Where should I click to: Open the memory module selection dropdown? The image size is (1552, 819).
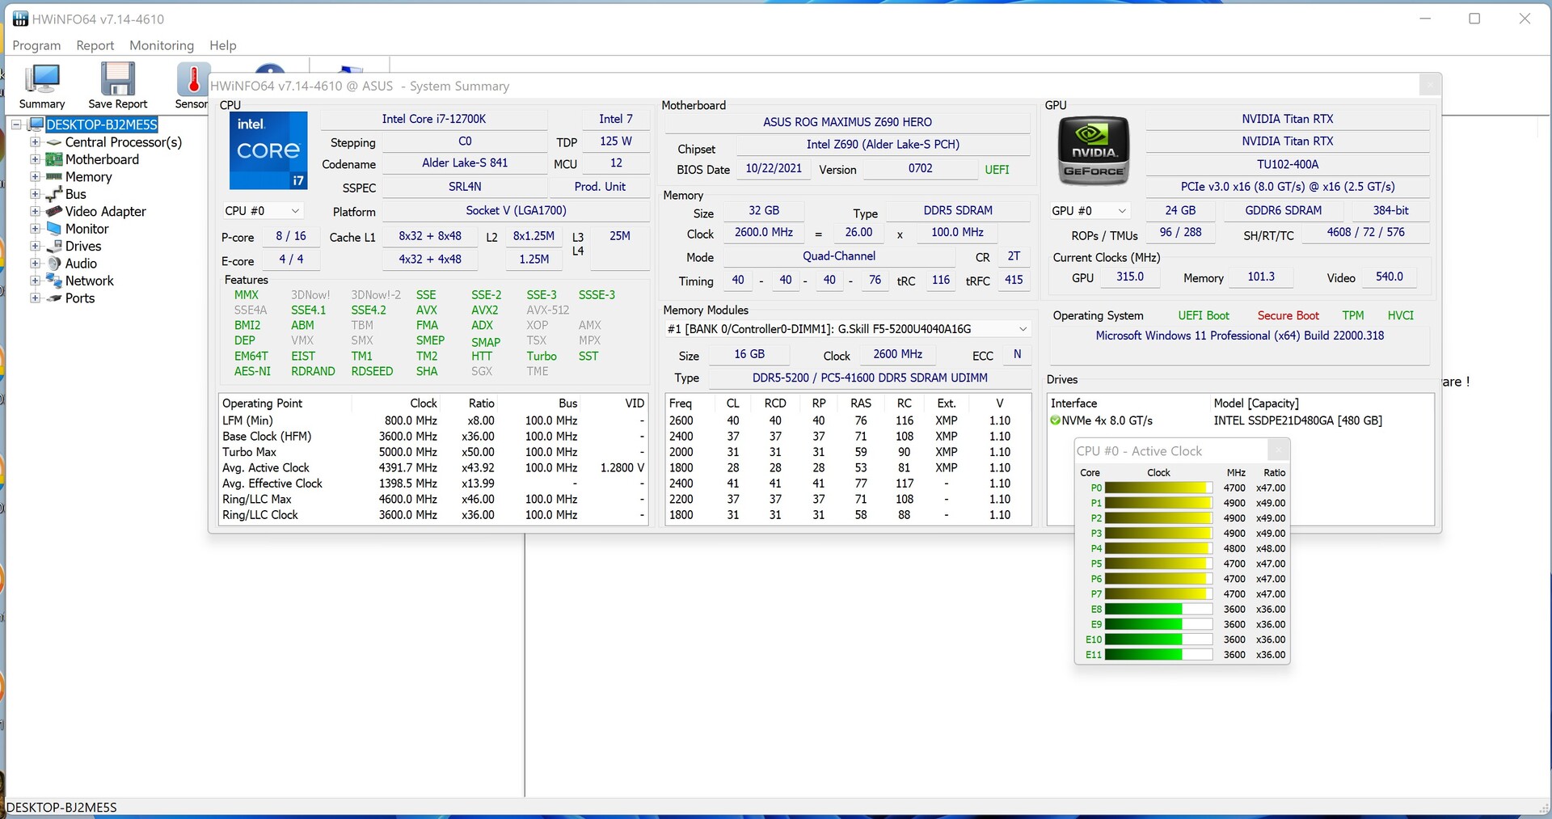click(x=847, y=329)
